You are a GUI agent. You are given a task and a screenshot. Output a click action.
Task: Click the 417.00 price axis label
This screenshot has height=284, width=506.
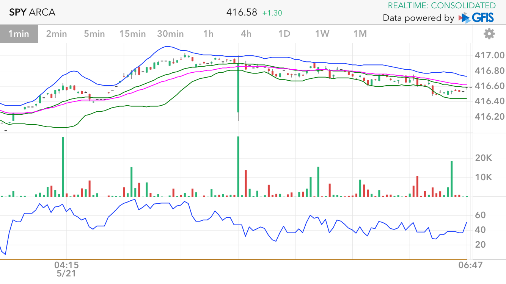pos(490,56)
